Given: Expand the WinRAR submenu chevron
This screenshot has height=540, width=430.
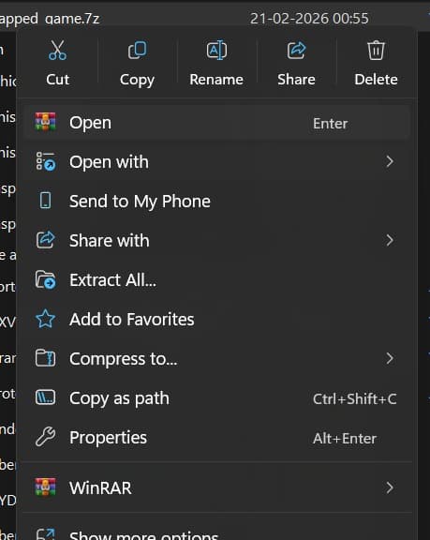Looking at the screenshot, I should click(x=390, y=487).
